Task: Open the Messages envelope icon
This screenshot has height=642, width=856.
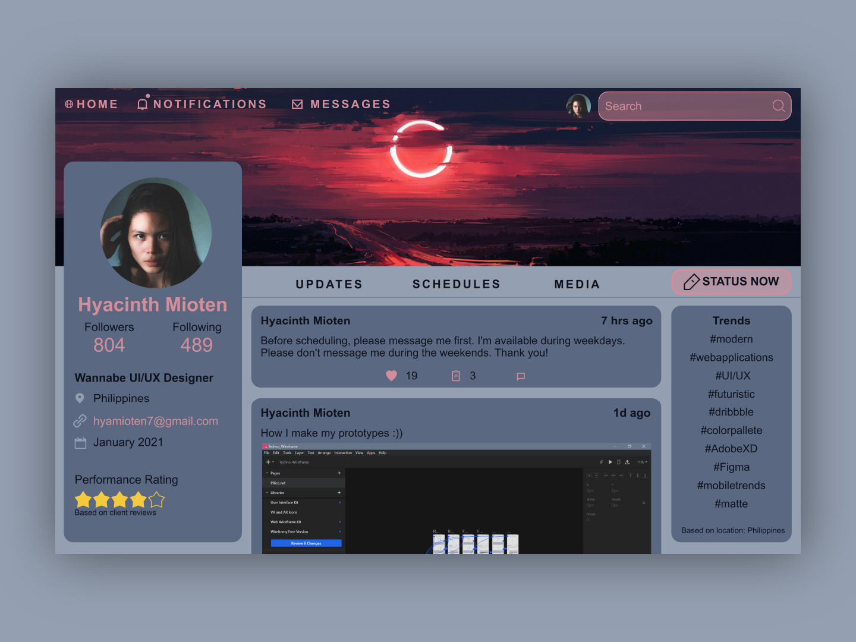Action: pyautogui.click(x=297, y=103)
